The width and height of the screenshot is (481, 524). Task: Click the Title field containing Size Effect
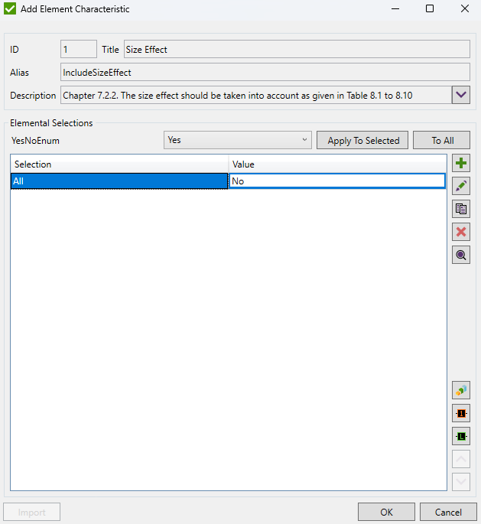pos(297,50)
